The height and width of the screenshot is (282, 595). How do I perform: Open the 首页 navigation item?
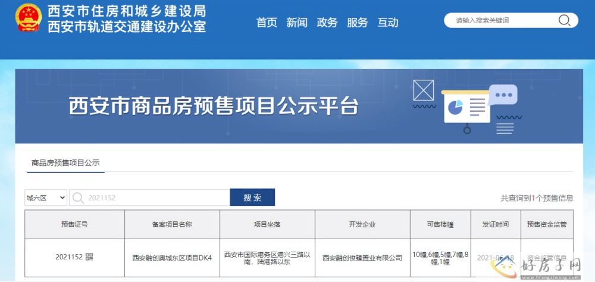[267, 23]
